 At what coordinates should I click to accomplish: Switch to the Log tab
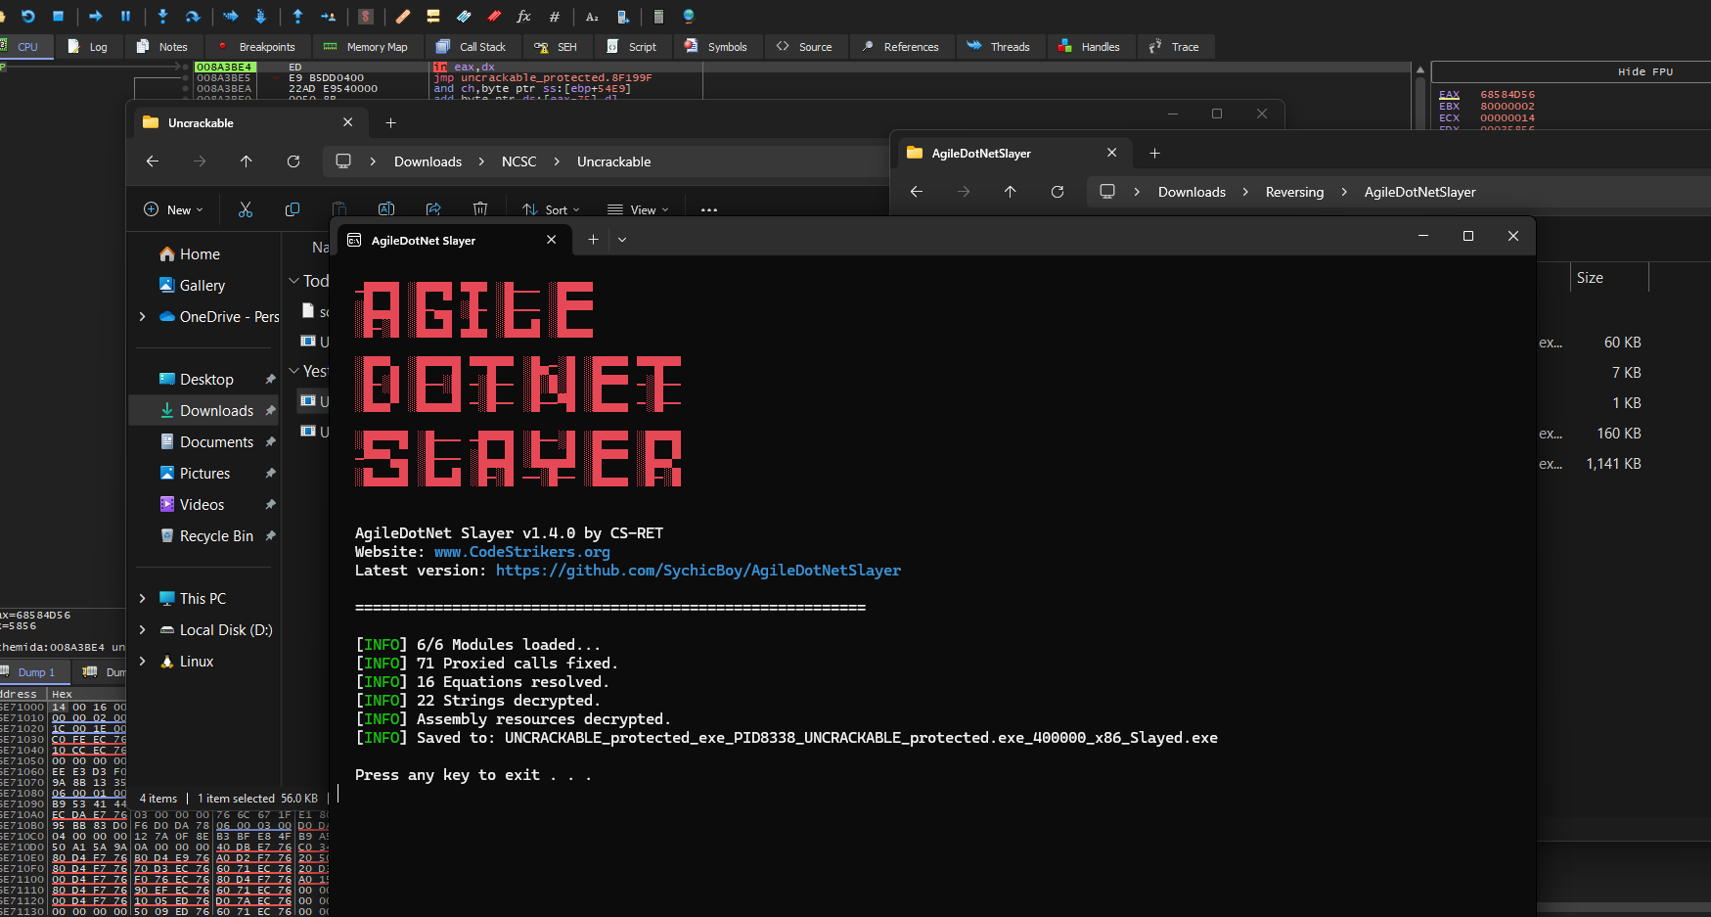(88, 47)
